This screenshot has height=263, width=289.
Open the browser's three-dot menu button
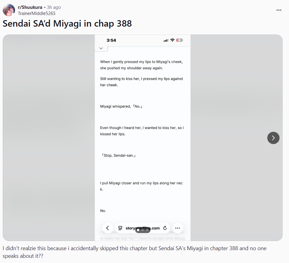click(x=177, y=228)
